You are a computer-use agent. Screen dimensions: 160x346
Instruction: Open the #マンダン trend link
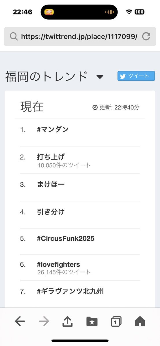pos(53,130)
